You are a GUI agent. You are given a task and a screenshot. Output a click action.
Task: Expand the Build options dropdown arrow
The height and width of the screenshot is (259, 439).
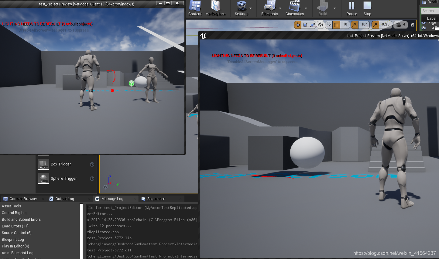point(335,9)
